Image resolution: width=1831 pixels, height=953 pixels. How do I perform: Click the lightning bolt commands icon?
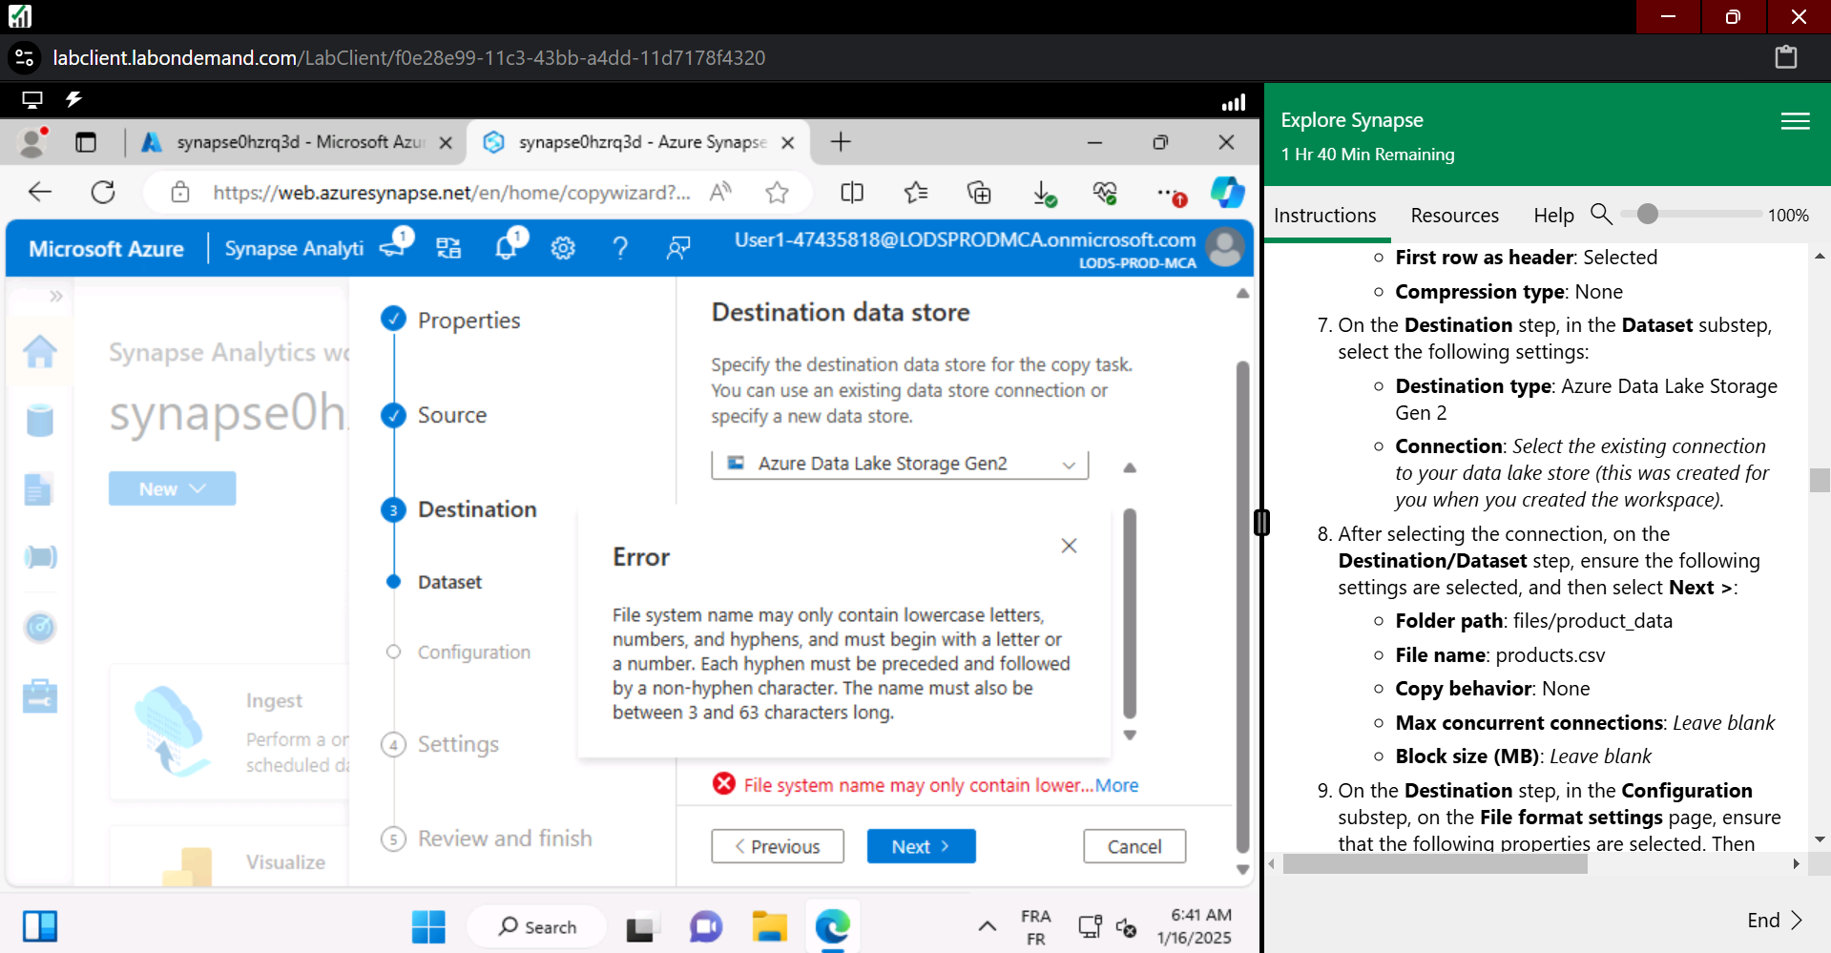tap(73, 99)
